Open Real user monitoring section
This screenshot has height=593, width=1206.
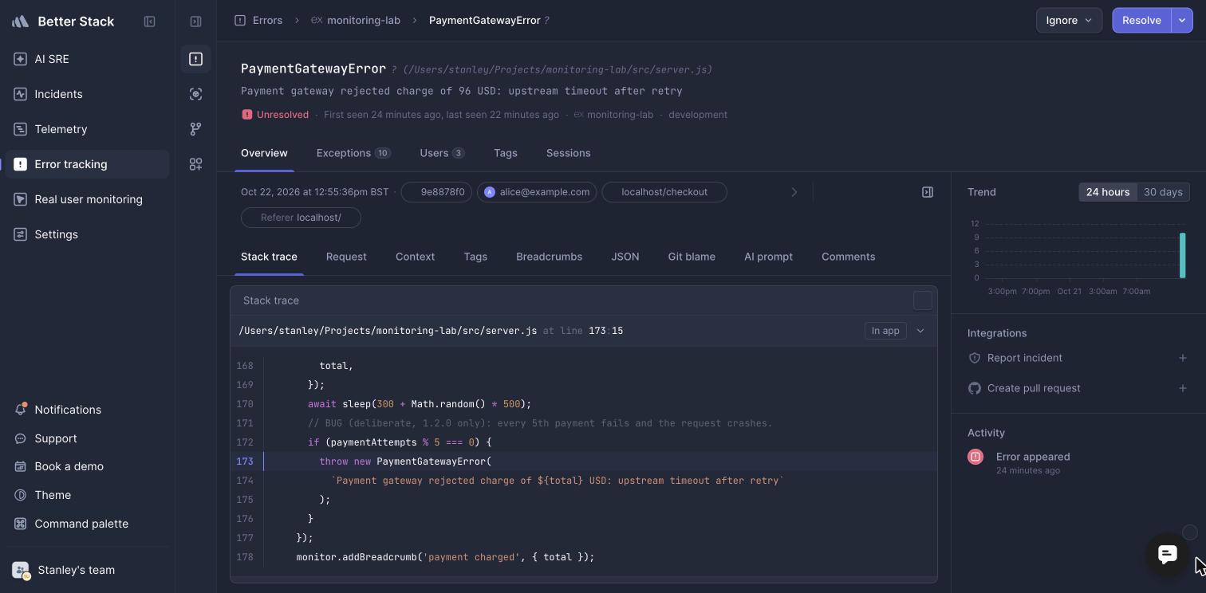[x=87, y=199]
